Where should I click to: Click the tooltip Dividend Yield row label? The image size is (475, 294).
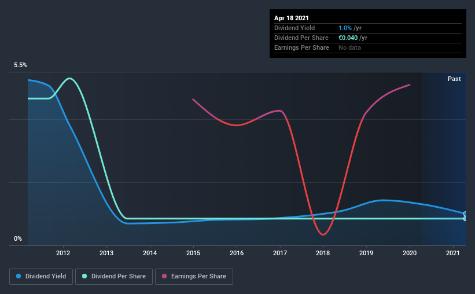pos(294,28)
